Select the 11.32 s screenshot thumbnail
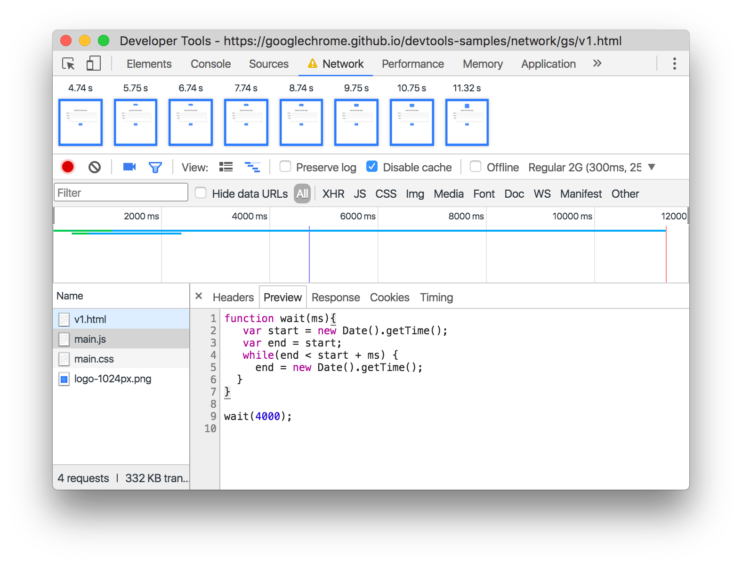 point(467,122)
